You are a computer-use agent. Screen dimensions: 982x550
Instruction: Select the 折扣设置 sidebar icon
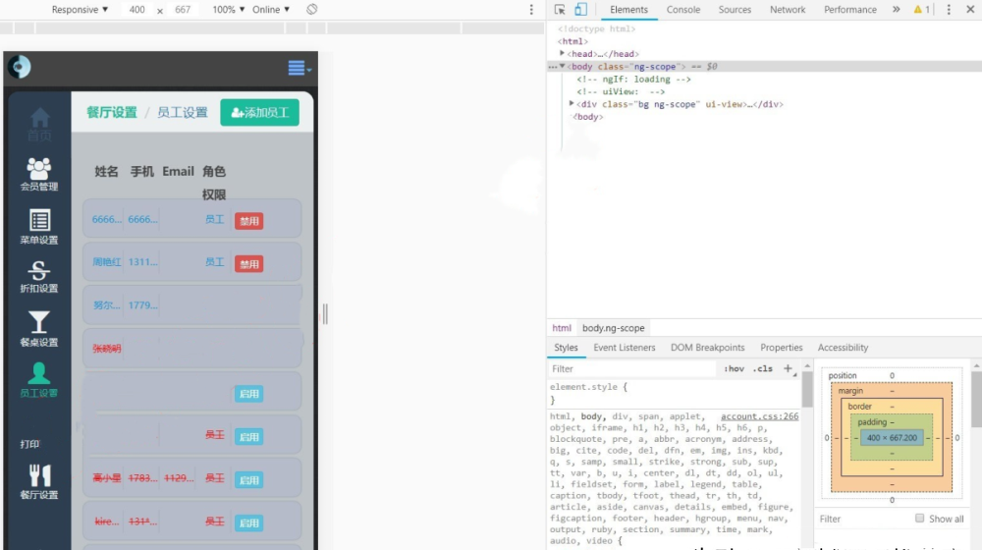(x=39, y=272)
